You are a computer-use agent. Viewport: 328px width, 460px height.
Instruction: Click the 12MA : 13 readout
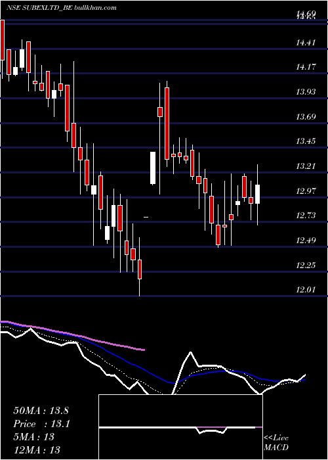pyautogui.click(x=37, y=449)
